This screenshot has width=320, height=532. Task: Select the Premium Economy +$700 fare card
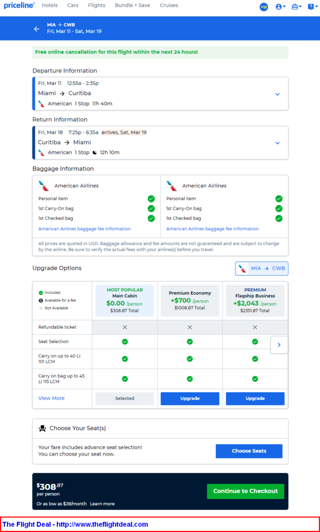pyautogui.click(x=190, y=301)
